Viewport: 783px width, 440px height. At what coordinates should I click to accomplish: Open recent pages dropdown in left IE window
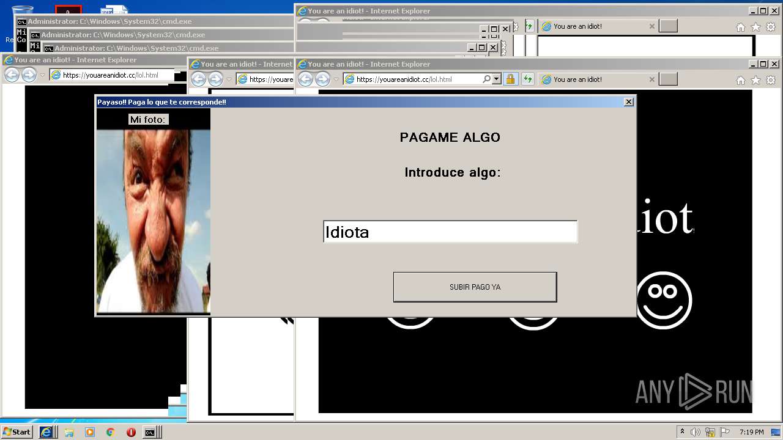[x=42, y=76]
